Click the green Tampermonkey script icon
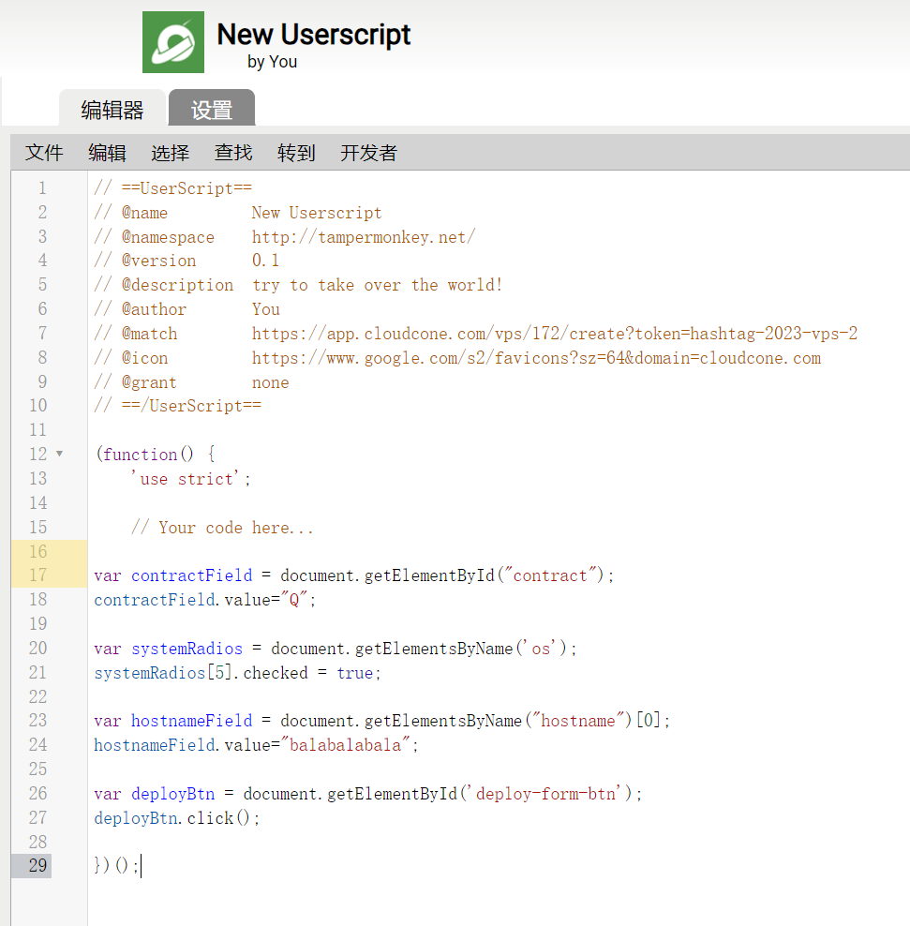The image size is (910, 926). (173, 42)
